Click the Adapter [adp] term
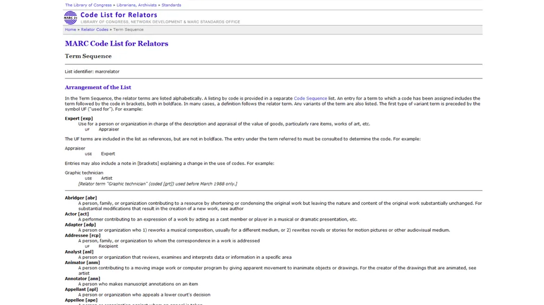Viewport: 544px width, 305px height. point(80,225)
